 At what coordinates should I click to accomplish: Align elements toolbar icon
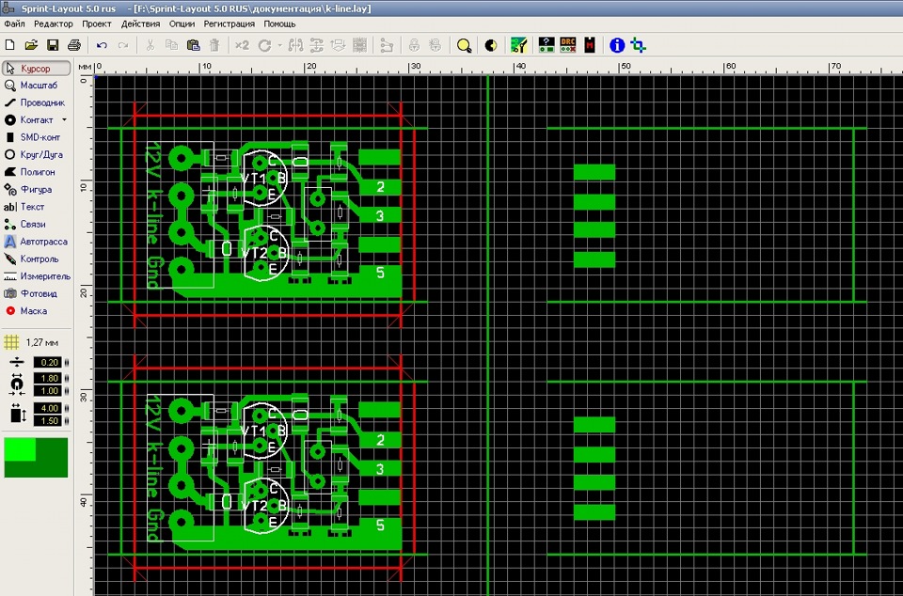[x=317, y=45]
